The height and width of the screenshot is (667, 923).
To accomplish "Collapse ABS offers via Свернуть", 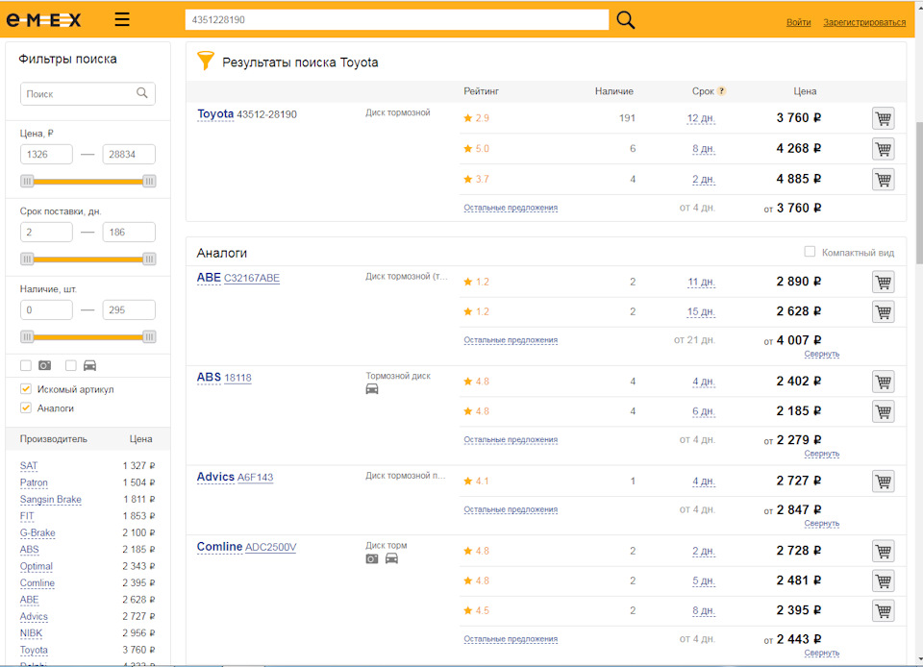I will 822,454.
